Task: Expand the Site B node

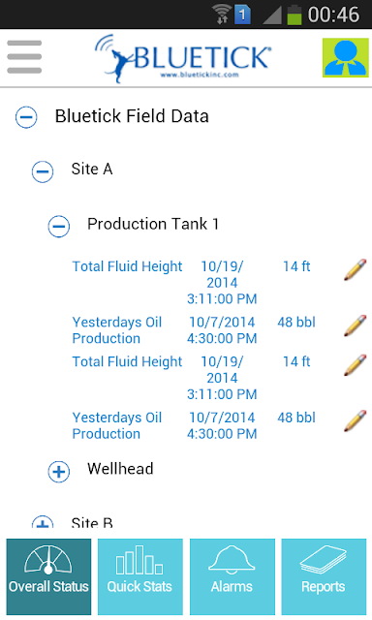Action: click(x=43, y=522)
